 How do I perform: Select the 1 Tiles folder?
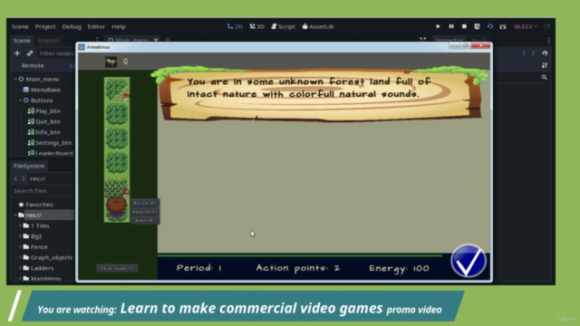tap(40, 225)
